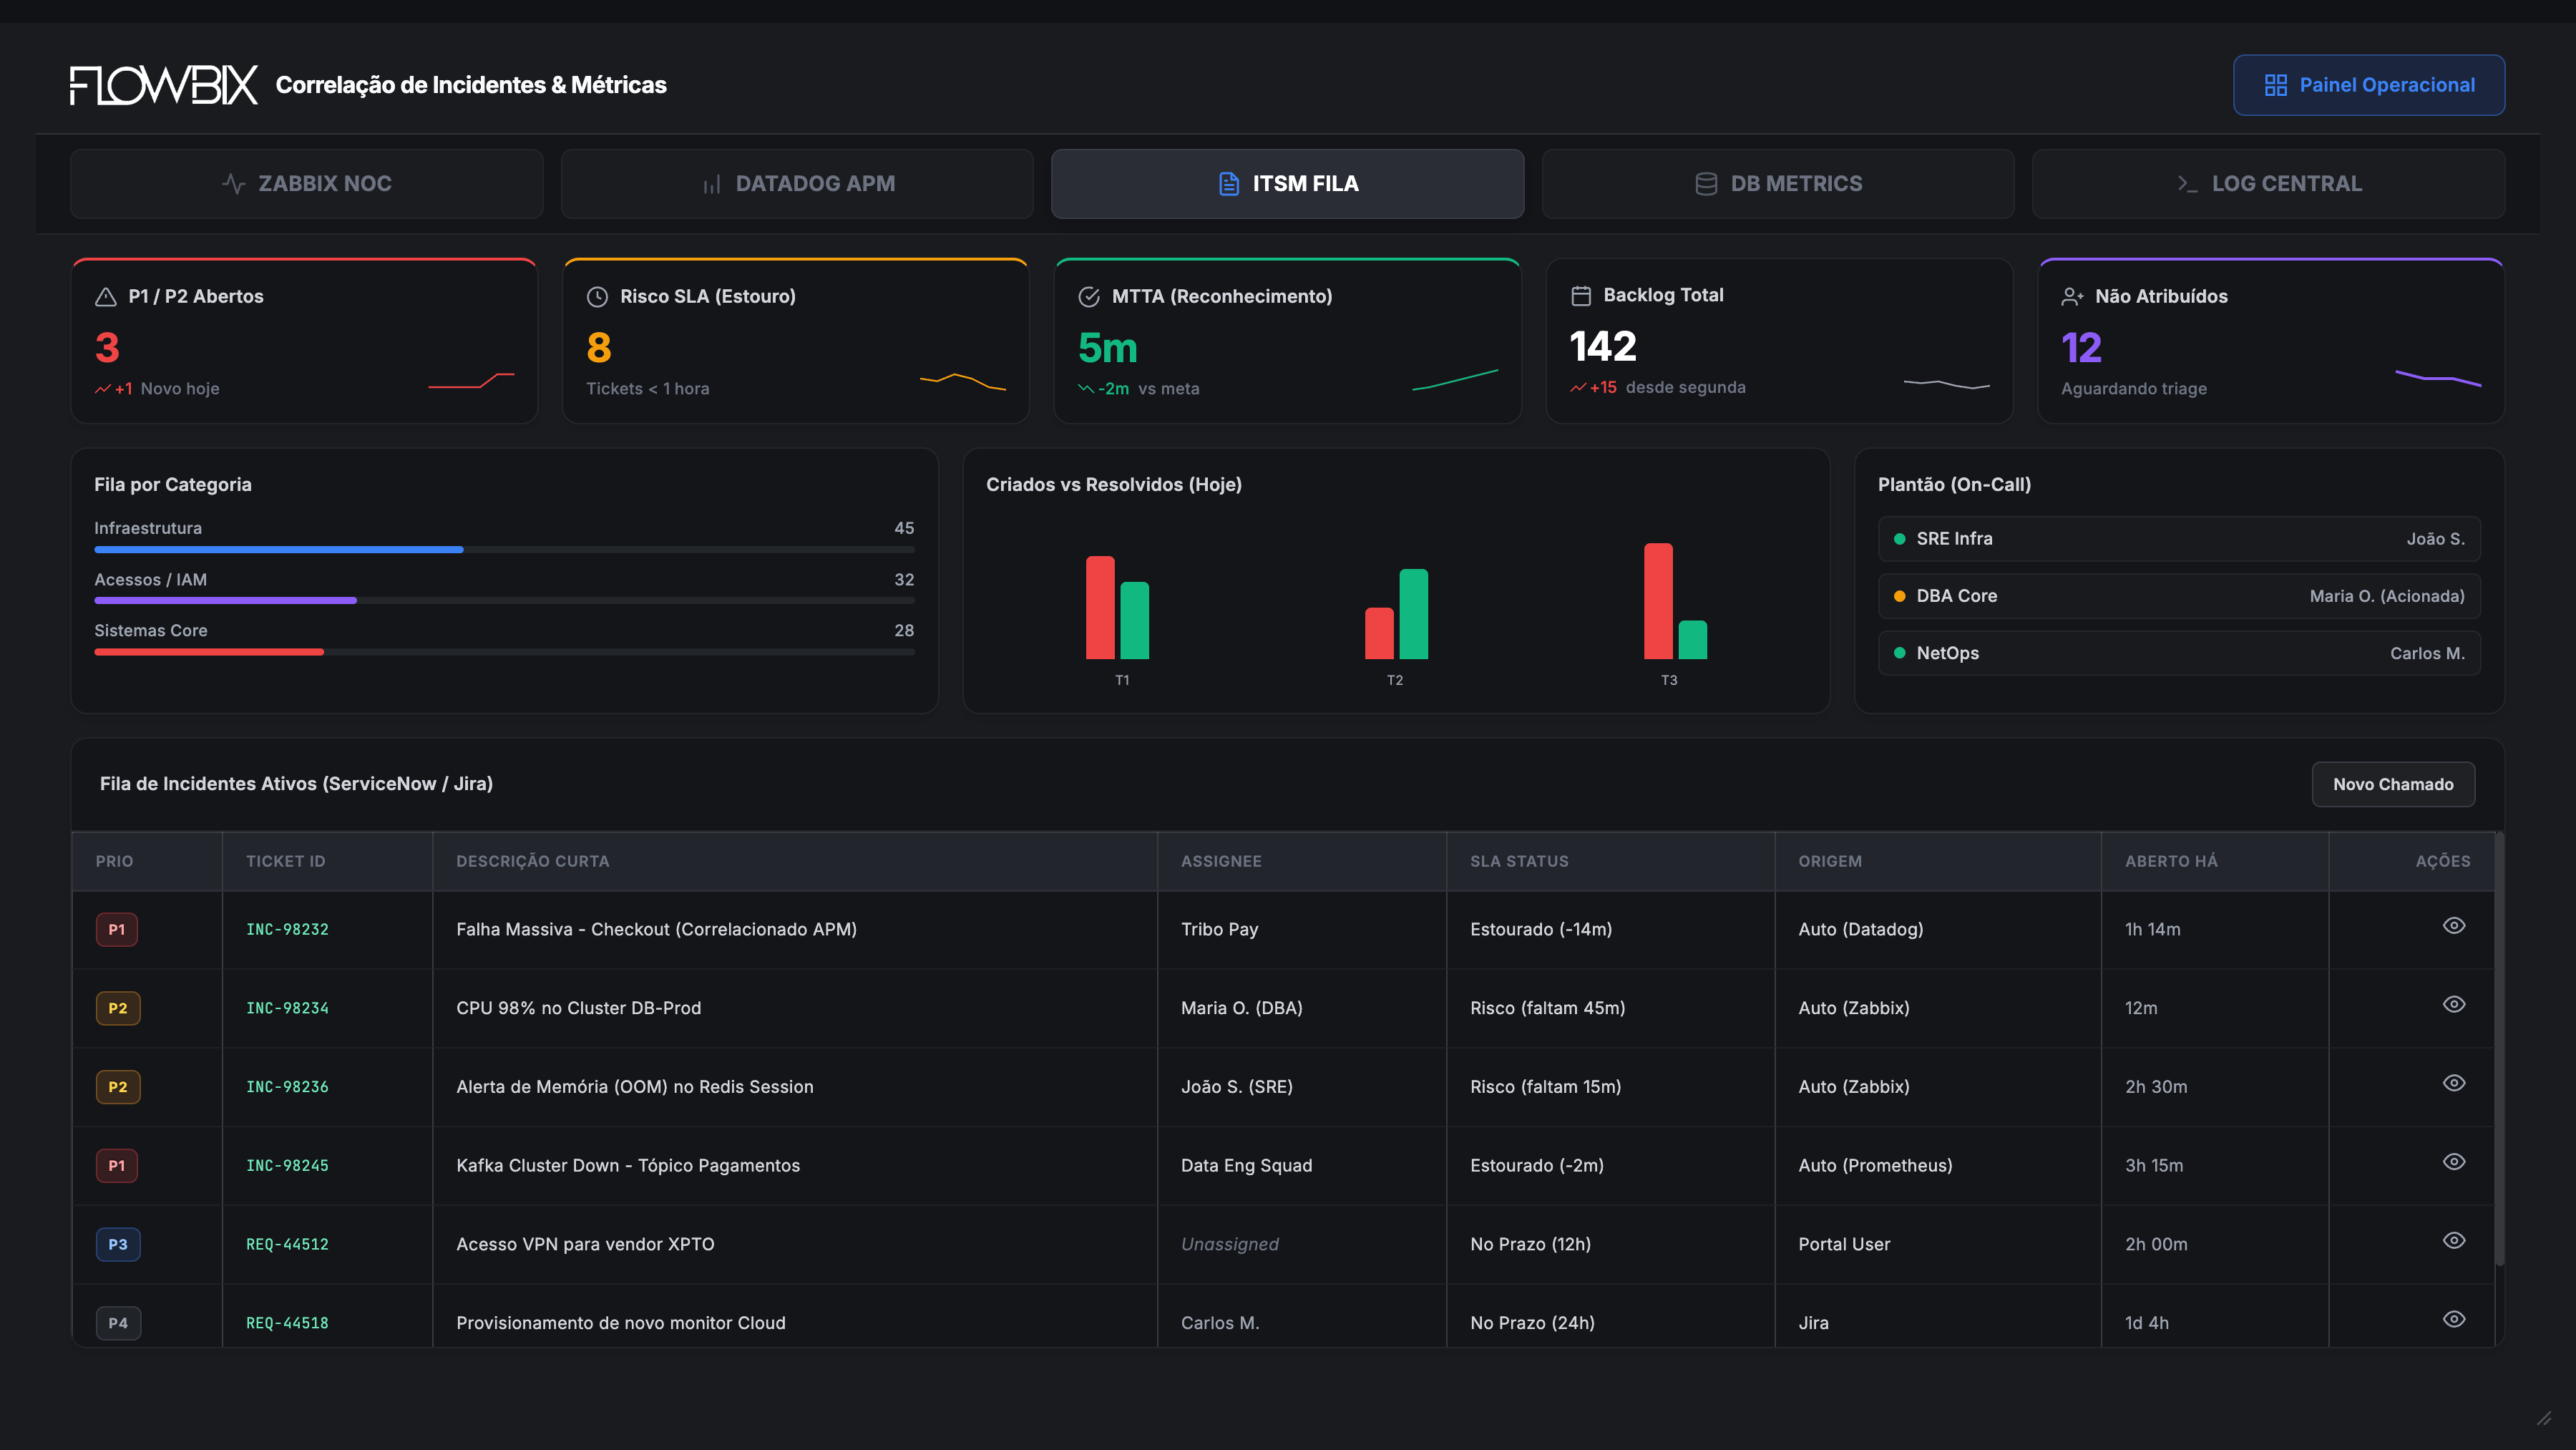Select the LOG CENTRAL tab
This screenshot has height=1450, width=2576.
2268,184
